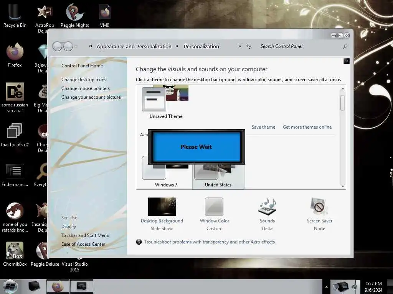Select Personalization breadcrumb item

click(201, 46)
